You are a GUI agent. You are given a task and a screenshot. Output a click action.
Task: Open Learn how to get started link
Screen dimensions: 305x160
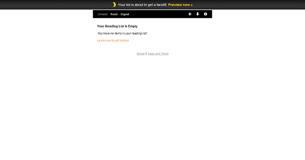coord(113,41)
